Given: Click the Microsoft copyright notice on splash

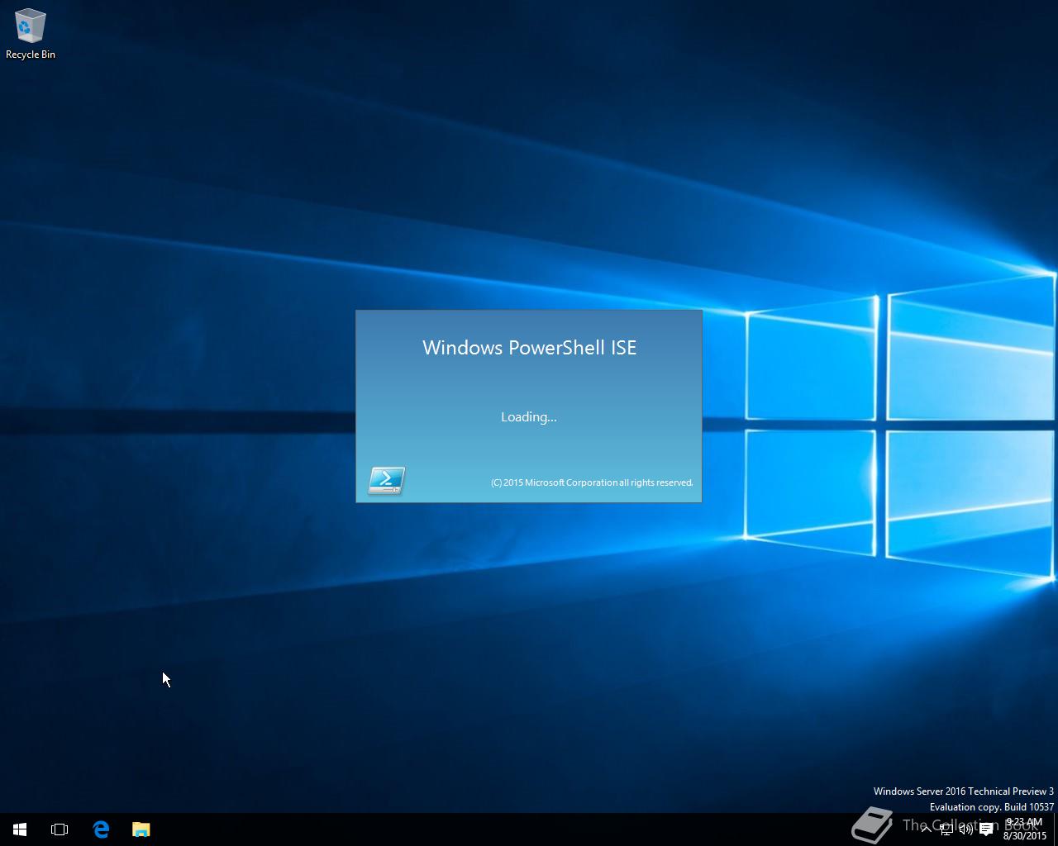Looking at the screenshot, I should click(592, 482).
